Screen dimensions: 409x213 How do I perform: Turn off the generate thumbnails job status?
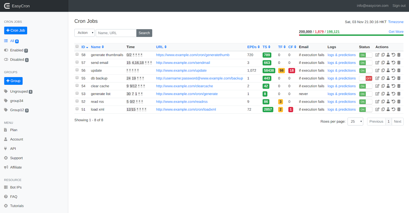click(x=366, y=55)
